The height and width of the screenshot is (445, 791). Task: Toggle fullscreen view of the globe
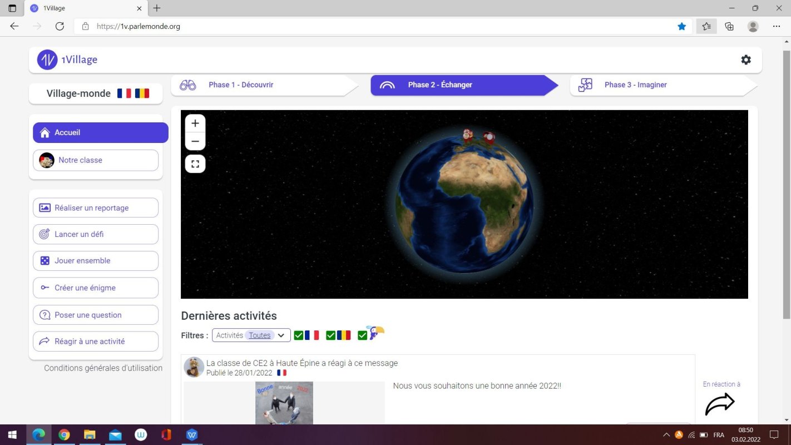click(x=195, y=164)
